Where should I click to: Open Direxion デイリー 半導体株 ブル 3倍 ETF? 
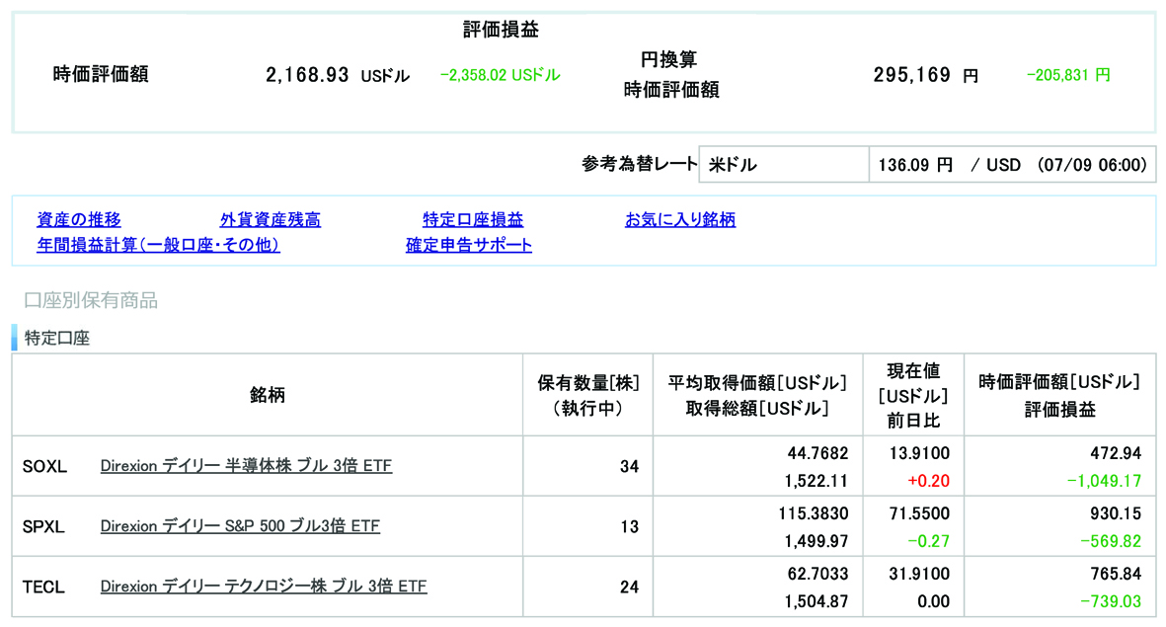[246, 466]
